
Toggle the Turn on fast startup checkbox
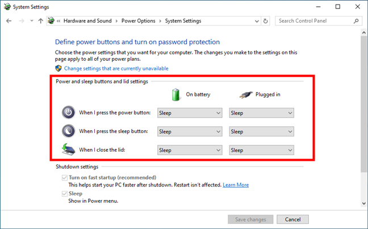65,177
